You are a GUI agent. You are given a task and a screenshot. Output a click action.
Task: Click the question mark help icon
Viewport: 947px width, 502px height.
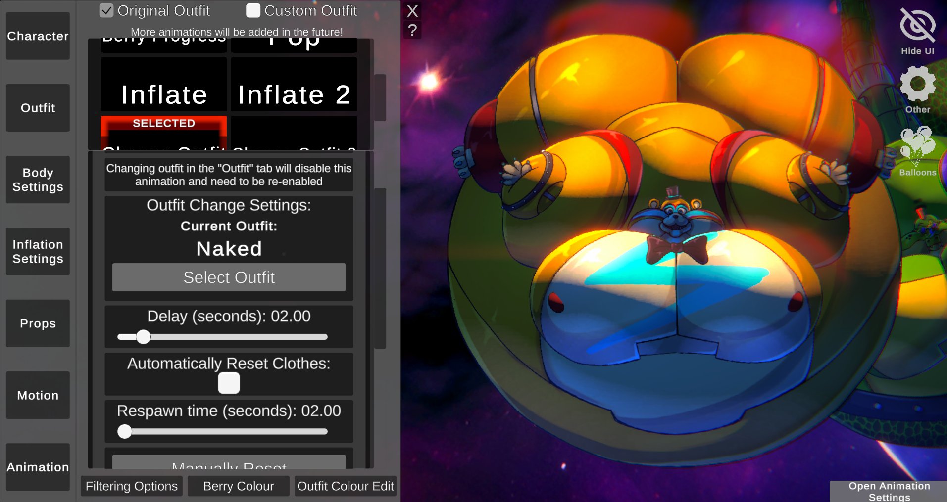pyautogui.click(x=412, y=31)
